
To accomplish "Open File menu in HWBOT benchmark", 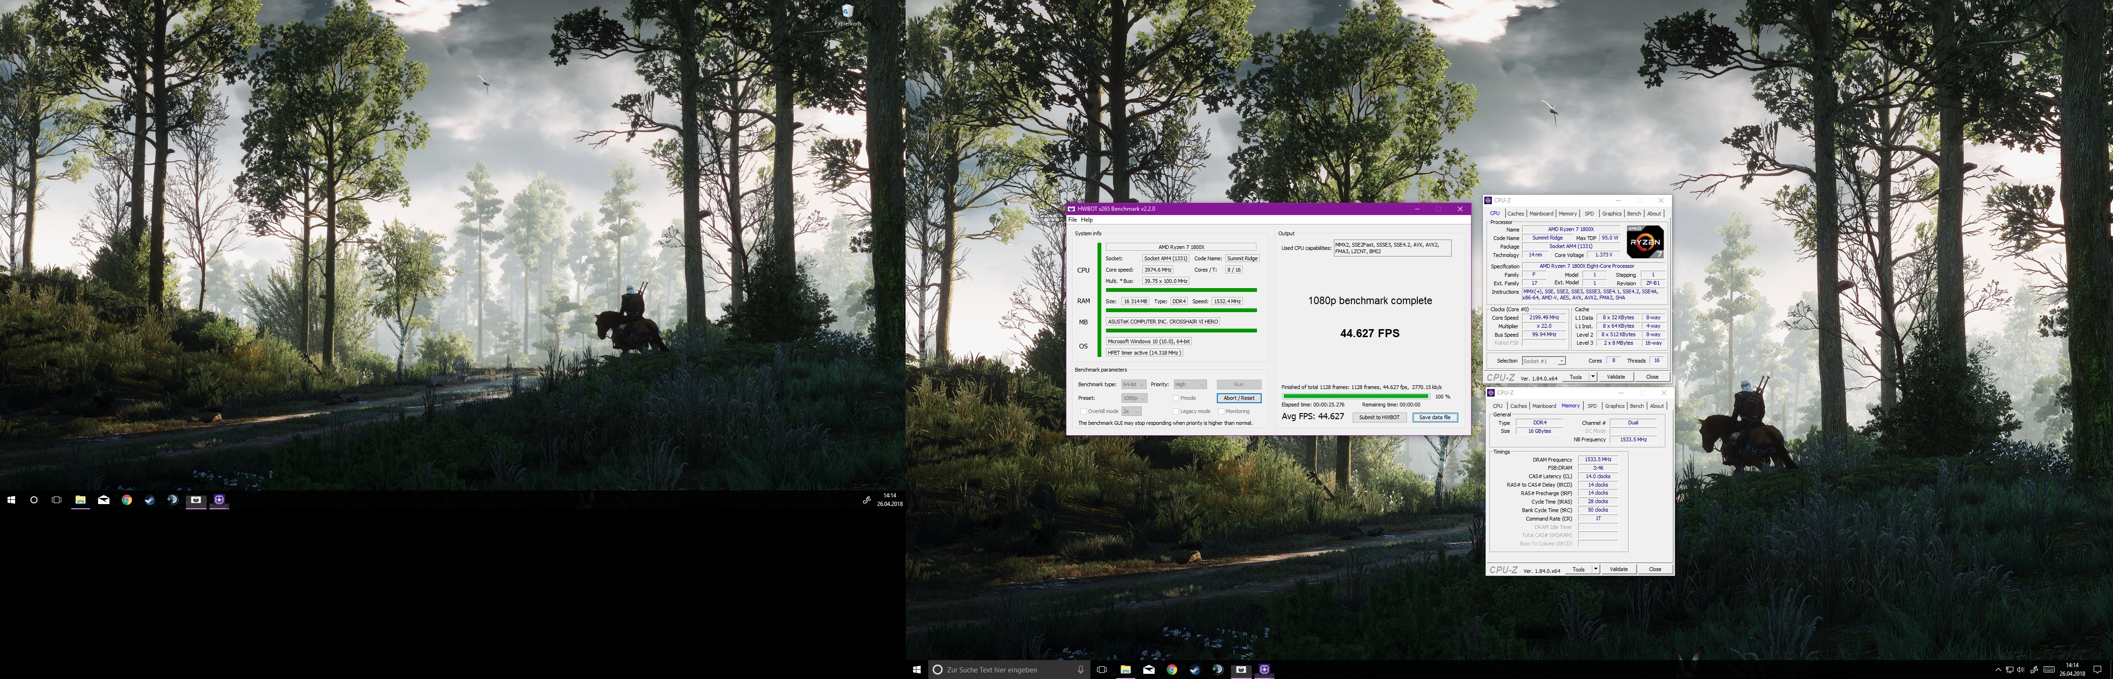I will 1072,220.
